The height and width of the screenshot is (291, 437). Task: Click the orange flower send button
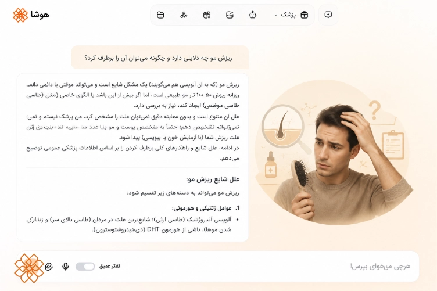coord(29,268)
